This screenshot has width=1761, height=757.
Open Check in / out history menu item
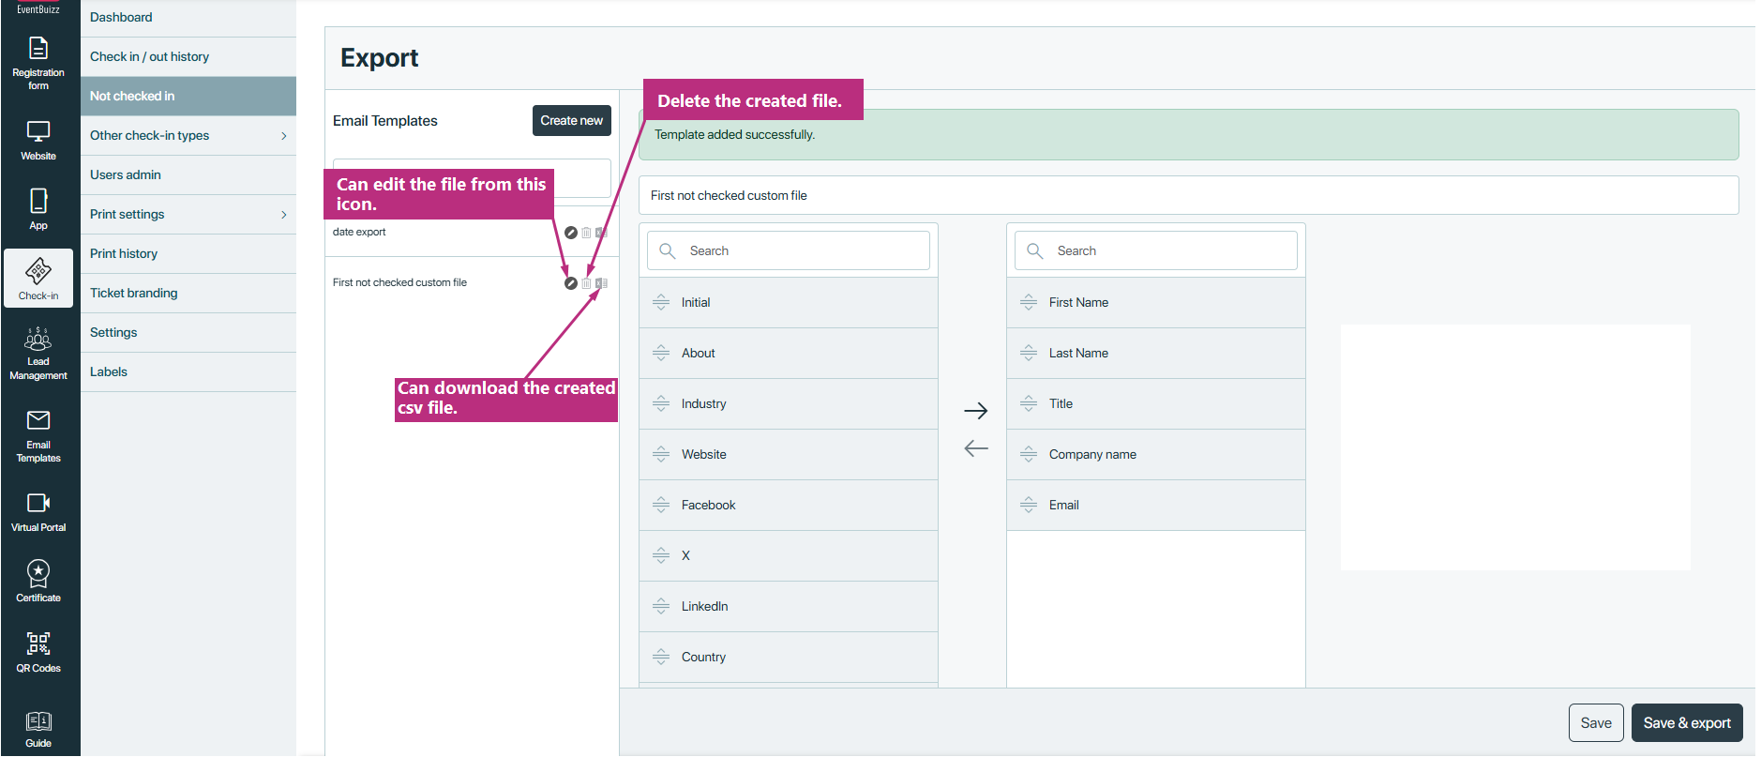[x=149, y=57]
